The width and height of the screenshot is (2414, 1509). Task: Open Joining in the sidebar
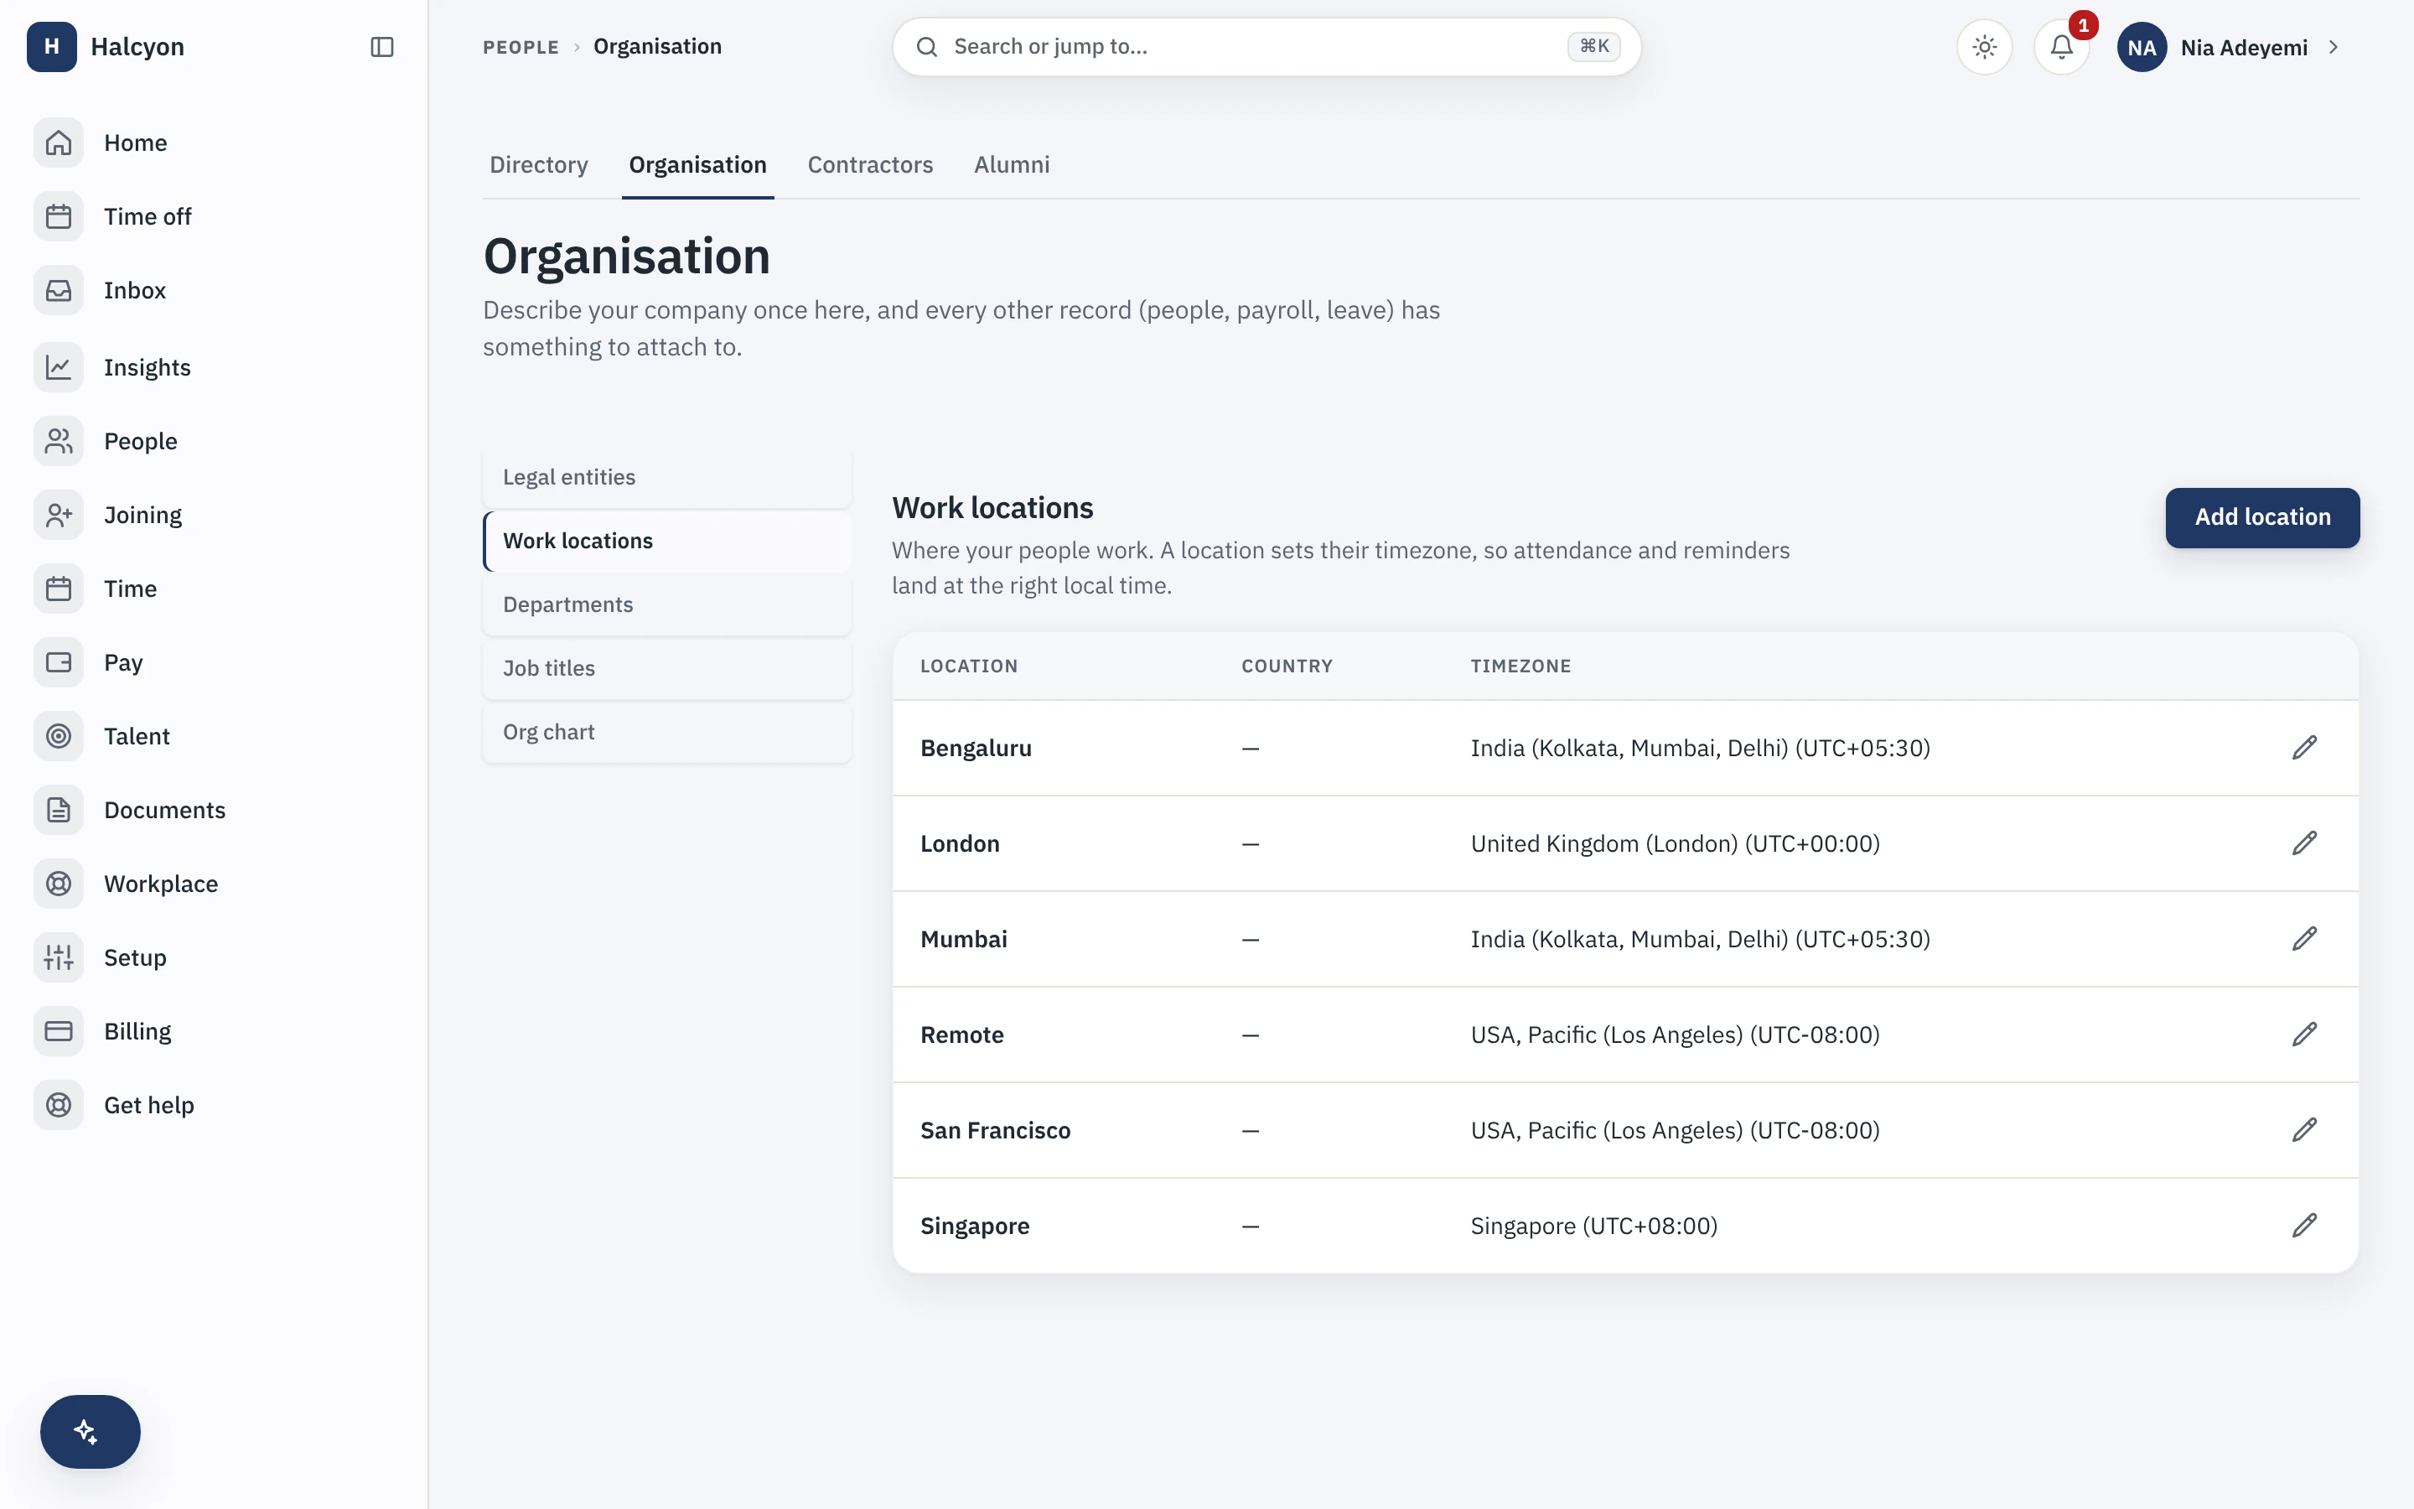click(215, 515)
